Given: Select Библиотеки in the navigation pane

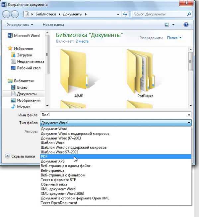Looking at the screenshot, I should 21,81.
